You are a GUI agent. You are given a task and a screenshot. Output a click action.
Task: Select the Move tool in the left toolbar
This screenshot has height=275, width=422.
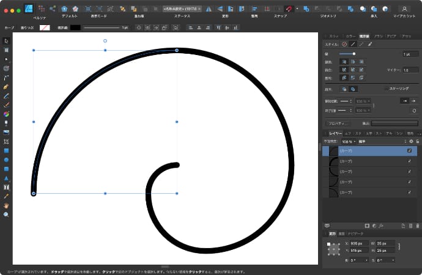tap(6, 40)
